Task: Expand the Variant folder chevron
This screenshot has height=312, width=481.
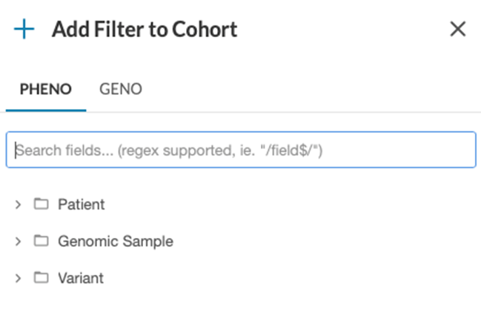Action: (x=18, y=278)
